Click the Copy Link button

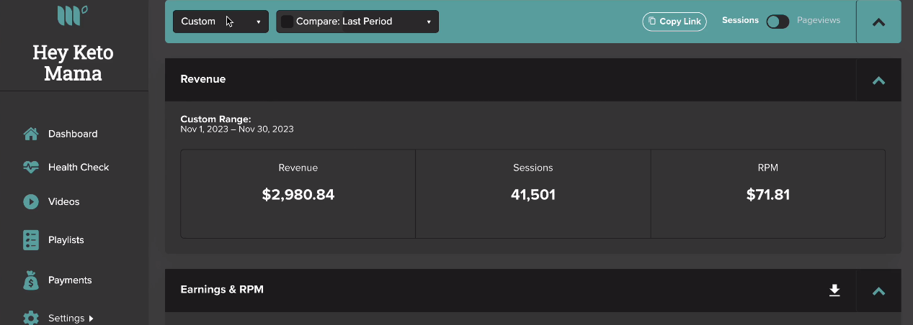[674, 22]
